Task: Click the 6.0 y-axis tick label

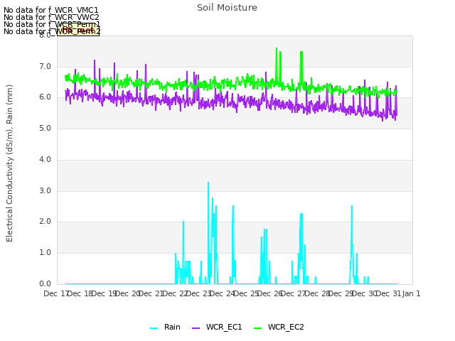Action: tap(45, 97)
